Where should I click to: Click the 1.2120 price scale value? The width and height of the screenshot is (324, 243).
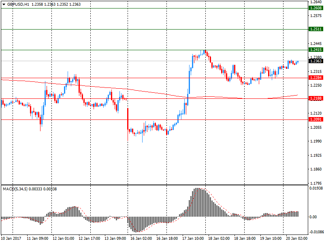(x=316, y=113)
